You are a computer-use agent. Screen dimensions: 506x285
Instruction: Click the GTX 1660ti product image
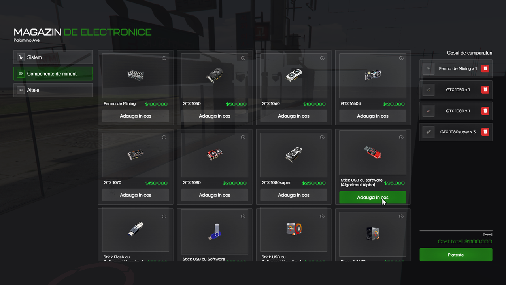click(373, 76)
